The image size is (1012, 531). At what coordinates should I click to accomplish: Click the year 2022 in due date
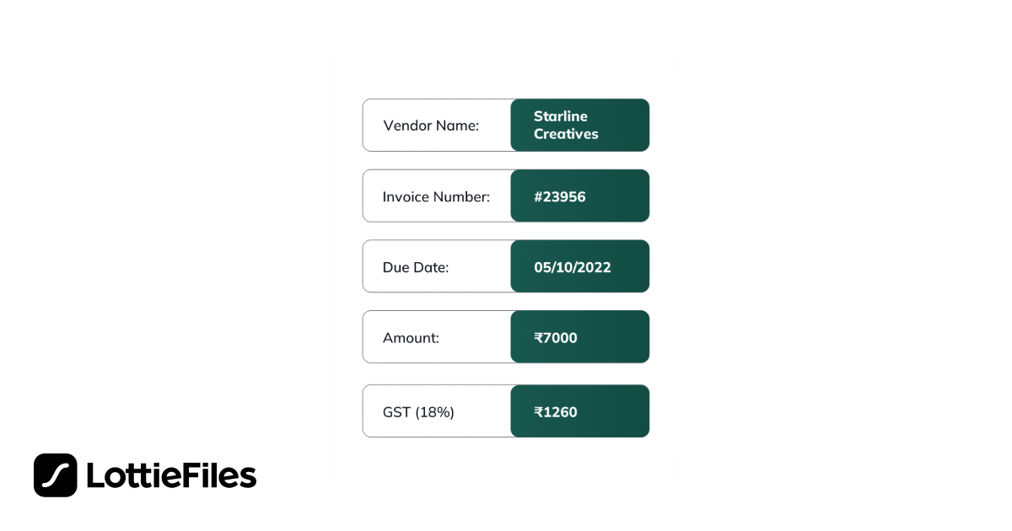594,267
